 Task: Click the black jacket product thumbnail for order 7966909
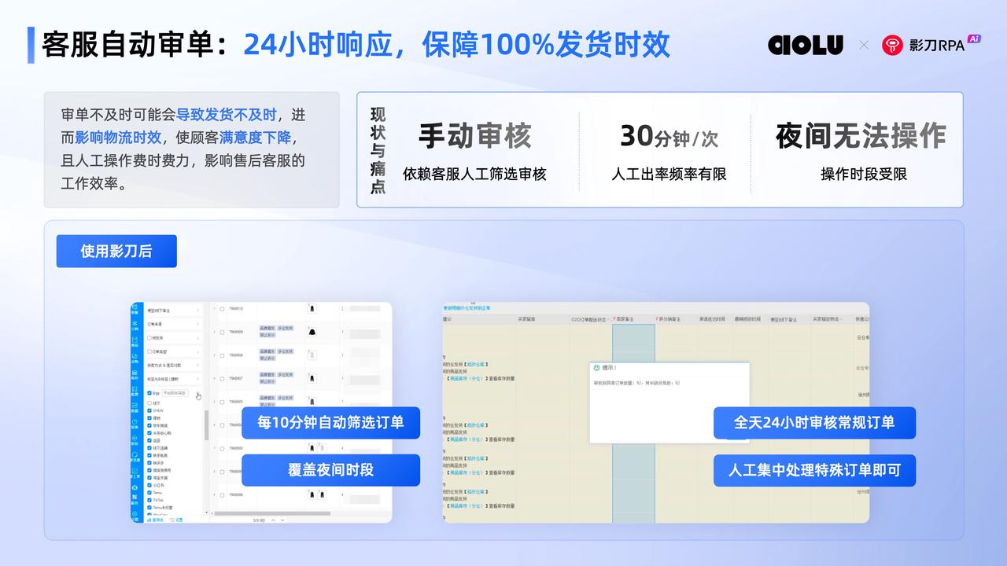[312, 332]
